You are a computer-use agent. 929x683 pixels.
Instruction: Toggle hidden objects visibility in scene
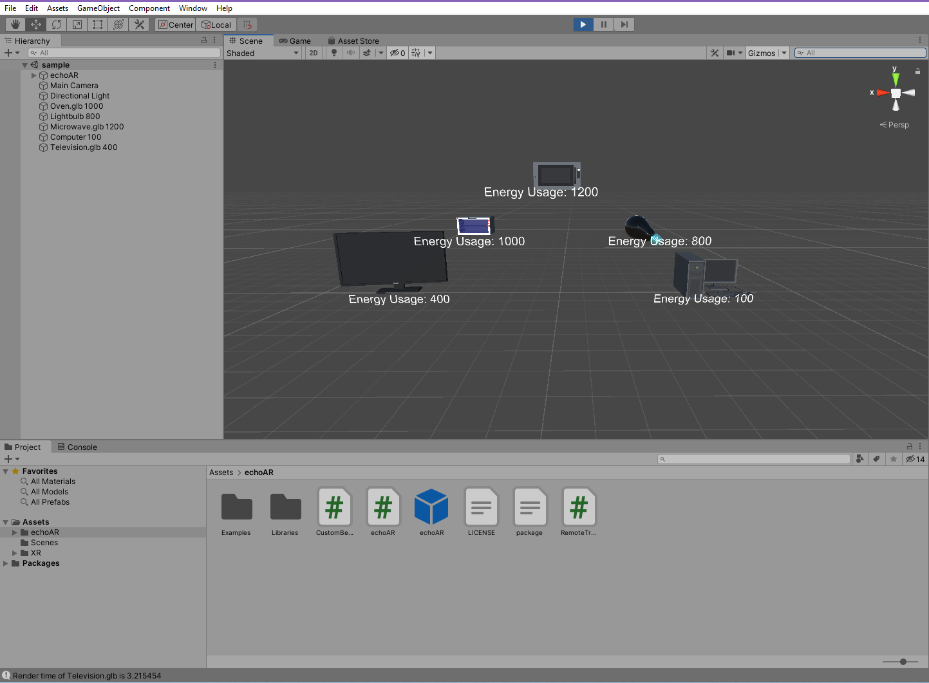point(397,53)
